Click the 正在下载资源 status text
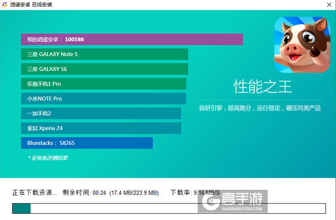 coord(35,193)
